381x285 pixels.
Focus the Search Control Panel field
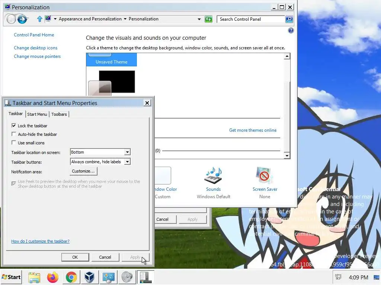251,19
